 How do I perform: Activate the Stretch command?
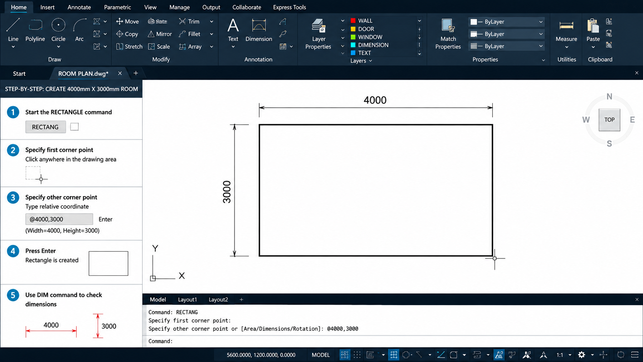click(x=129, y=47)
